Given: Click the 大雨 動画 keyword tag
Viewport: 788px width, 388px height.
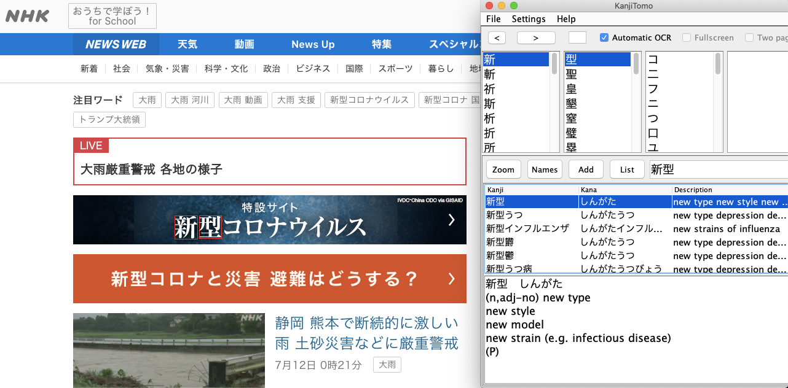Looking at the screenshot, I should [x=243, y=100].
